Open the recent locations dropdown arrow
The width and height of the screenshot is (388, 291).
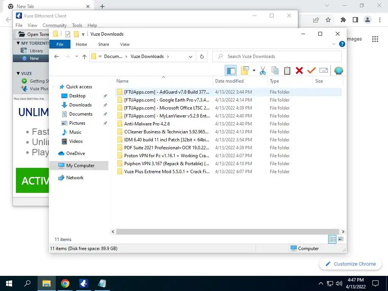pos(77,56)
